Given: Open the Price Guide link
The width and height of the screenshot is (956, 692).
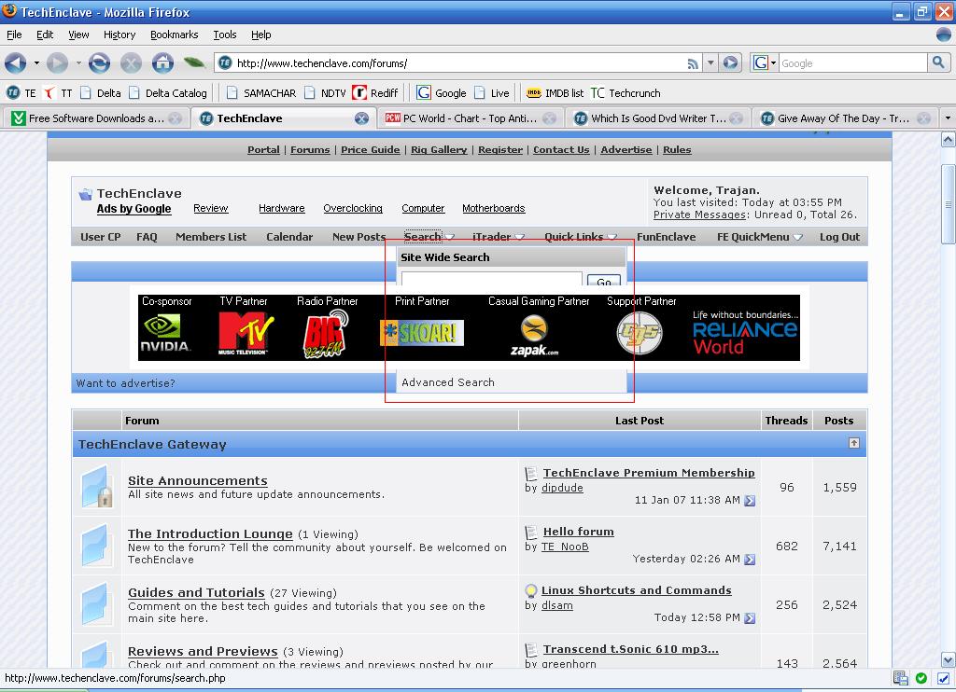Looking at the screenshot, I should tap(370, 150).
